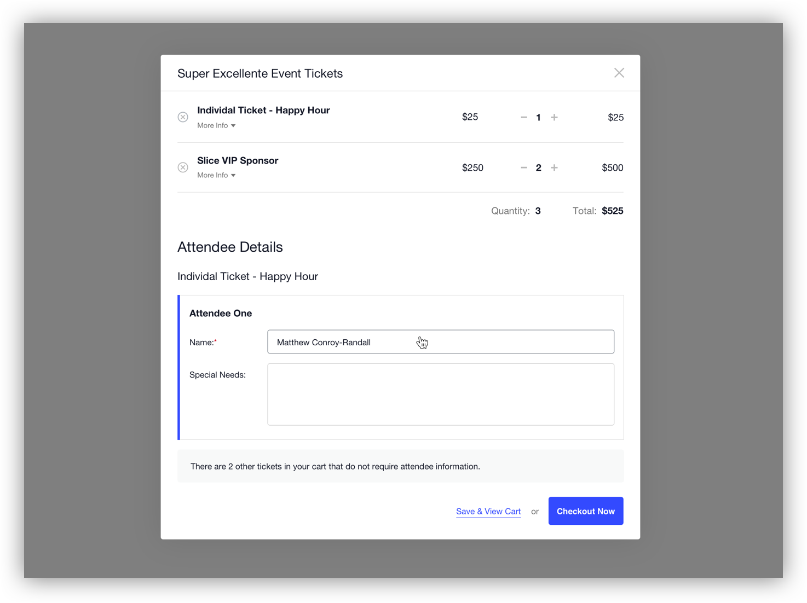Open the Save & View Cart link
This screenshot has height=603, width=807.
(x=488, y=512)
